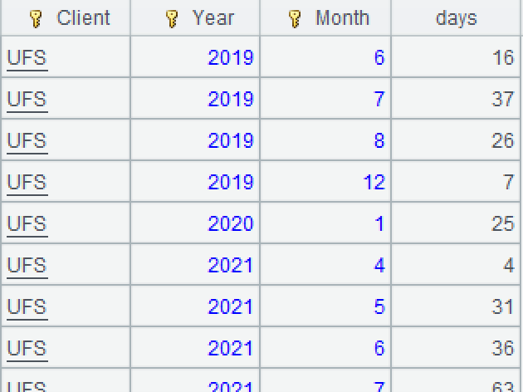Open UFS link in the 16 days row
523x392 pixels.
pyautogui.click(x=27, y=57)
